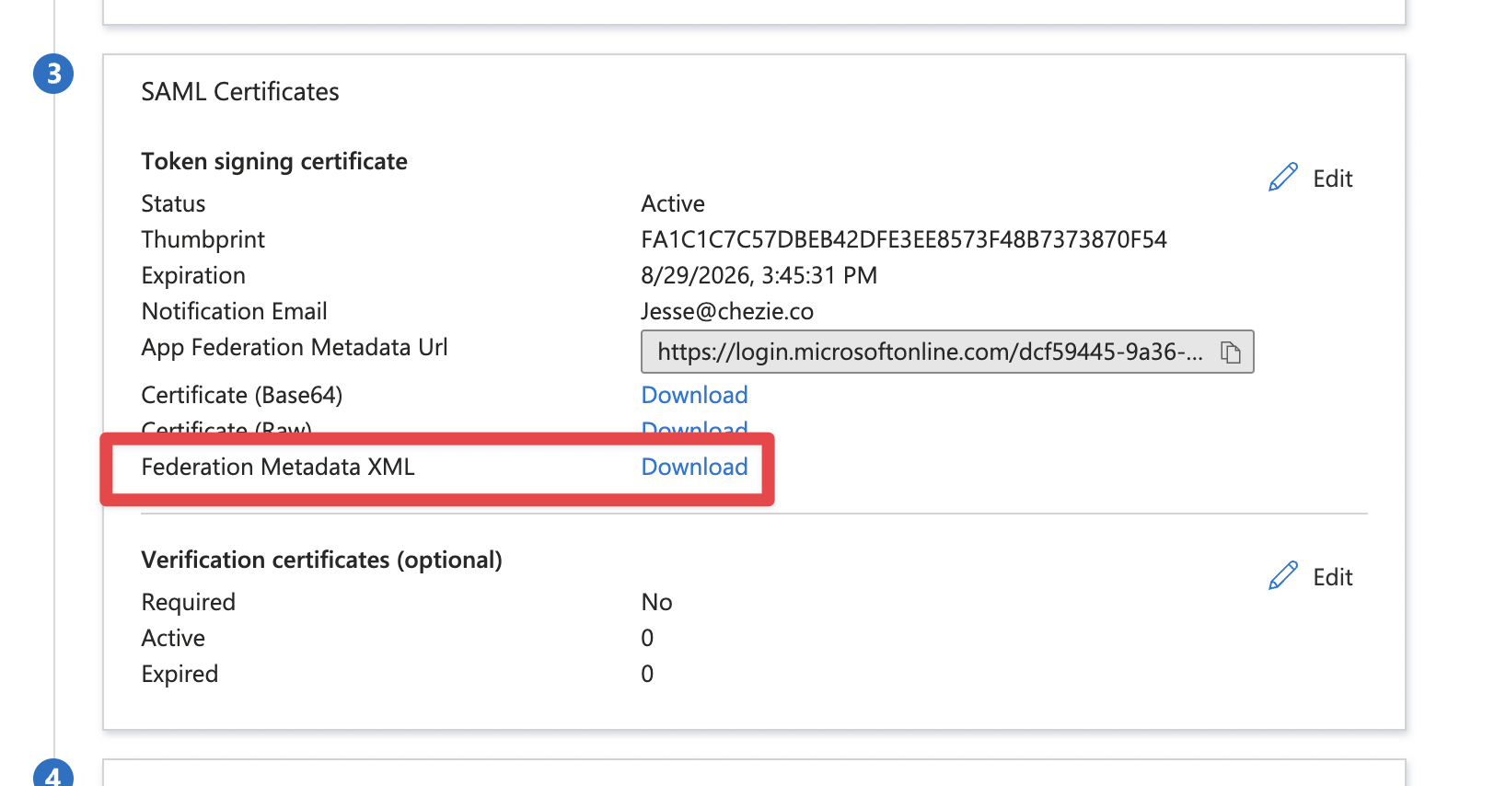Click the SAML Certificates heading
This screenshot has height=786, width=1506.
(239, 92)
